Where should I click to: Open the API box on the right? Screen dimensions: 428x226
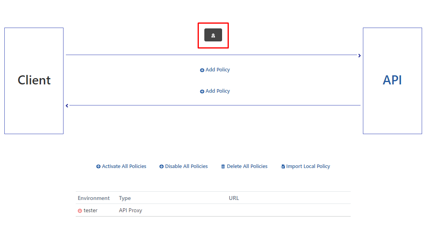(392, 80)
